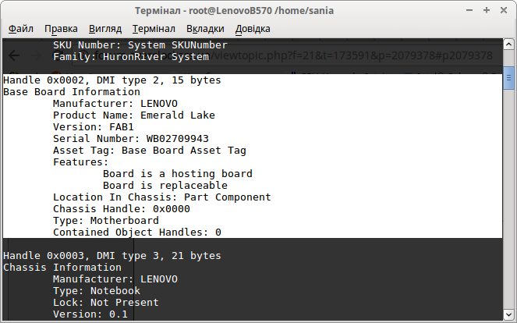Open the Вигляд menu

coord(105,29)
